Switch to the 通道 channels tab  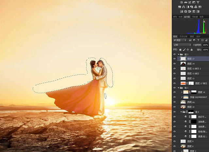tap(192, 36)
